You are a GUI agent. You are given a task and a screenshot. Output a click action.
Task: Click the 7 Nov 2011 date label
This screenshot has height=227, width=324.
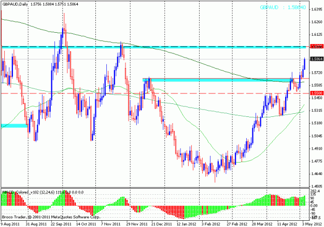111,224
